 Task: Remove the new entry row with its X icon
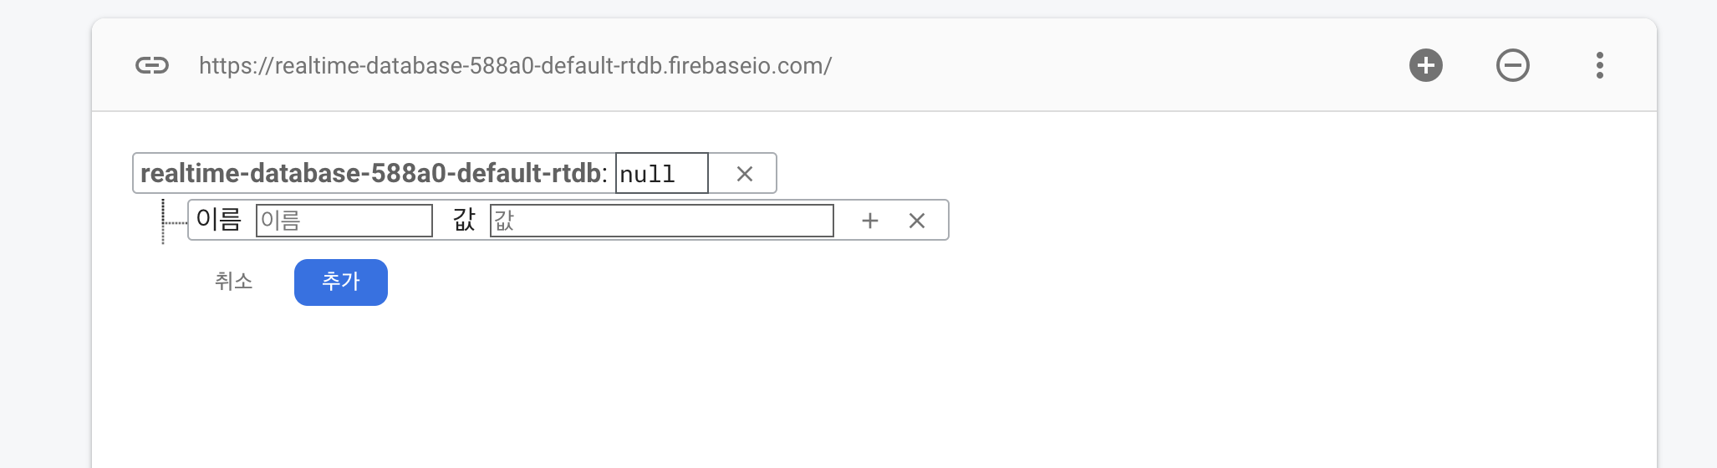(x=916, y=221)
